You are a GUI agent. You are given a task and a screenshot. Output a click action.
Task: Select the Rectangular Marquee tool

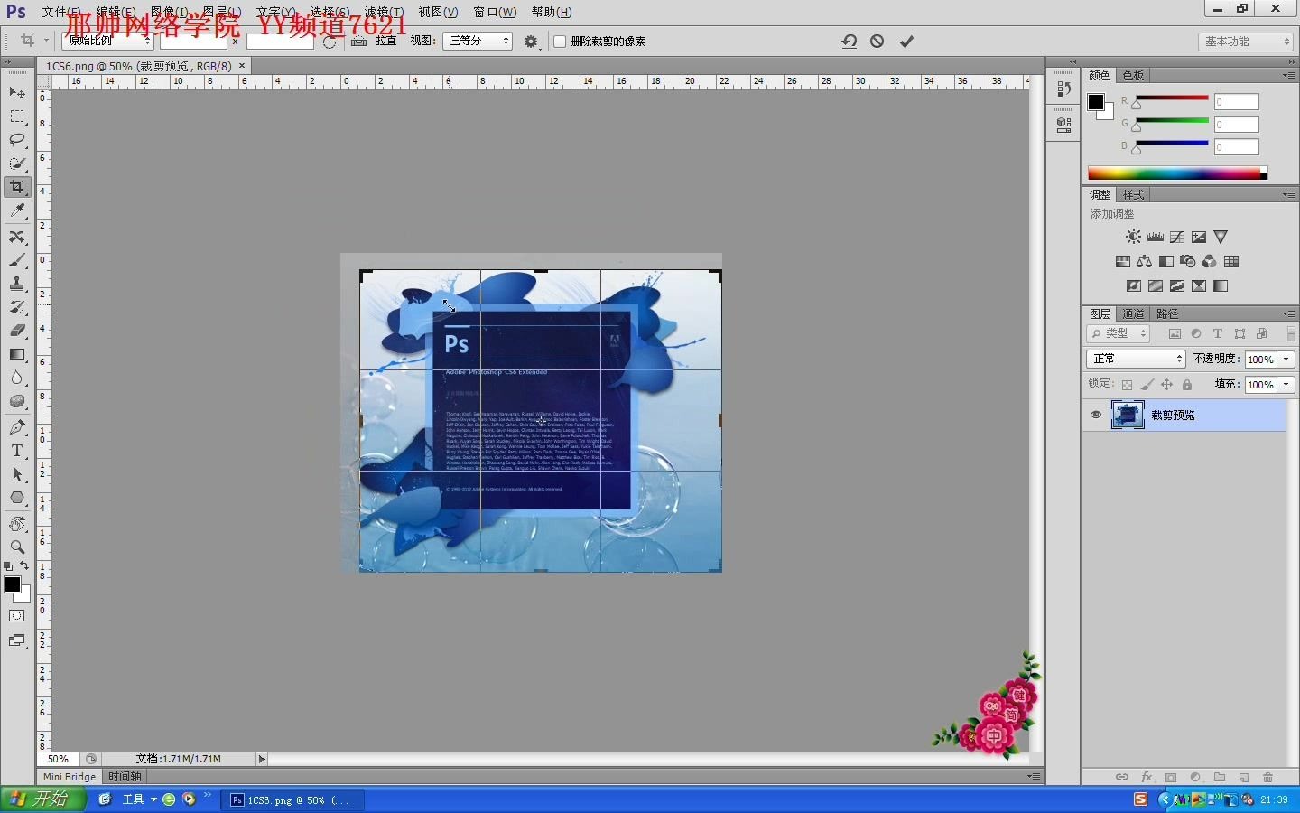[17, 117]
